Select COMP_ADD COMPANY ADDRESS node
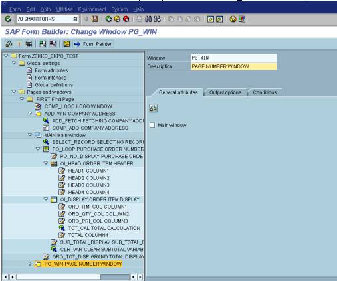Screen dimensions: 337x281 [x=90, y=128]
